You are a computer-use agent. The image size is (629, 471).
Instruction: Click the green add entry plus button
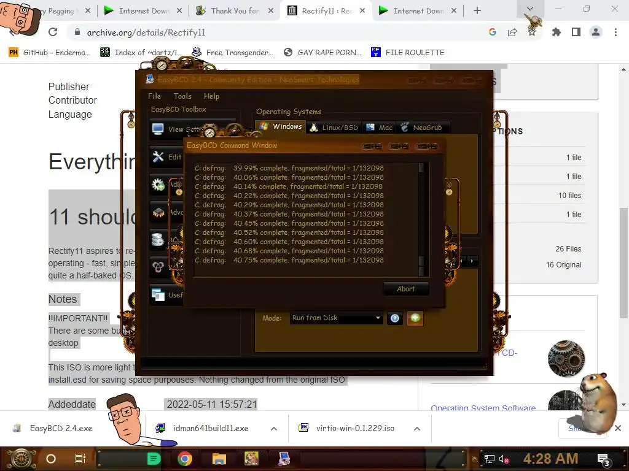415,318
